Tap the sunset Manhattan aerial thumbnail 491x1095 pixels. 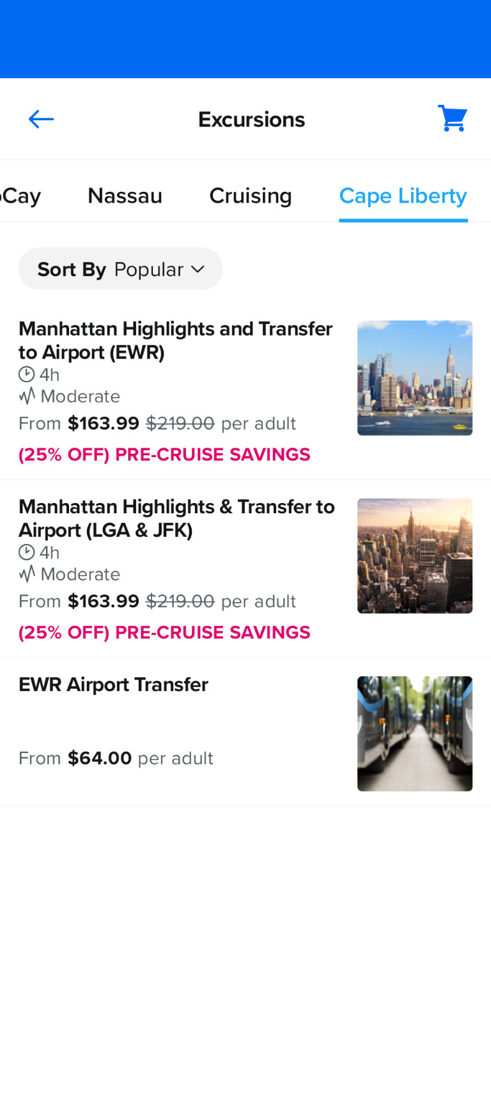pos(415,555)
